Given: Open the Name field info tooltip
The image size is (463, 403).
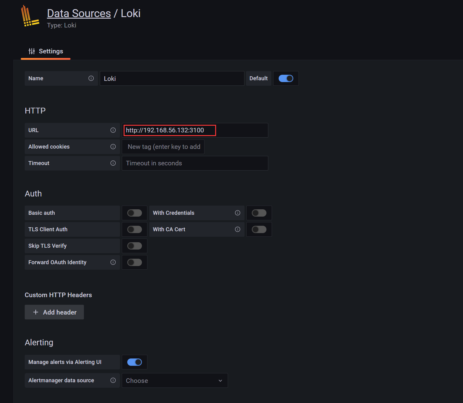Looking at the screenshot, I should (x=91, y=78).
